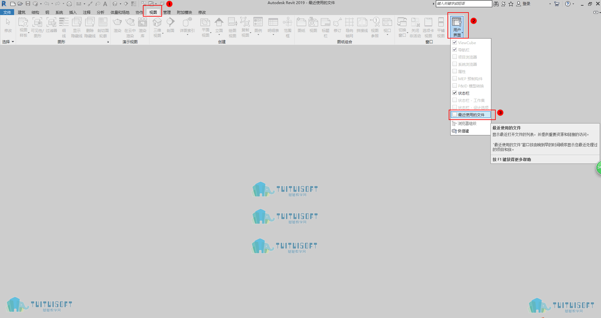
Task: Click the binoculars search icon
Action: pos(496,4)
